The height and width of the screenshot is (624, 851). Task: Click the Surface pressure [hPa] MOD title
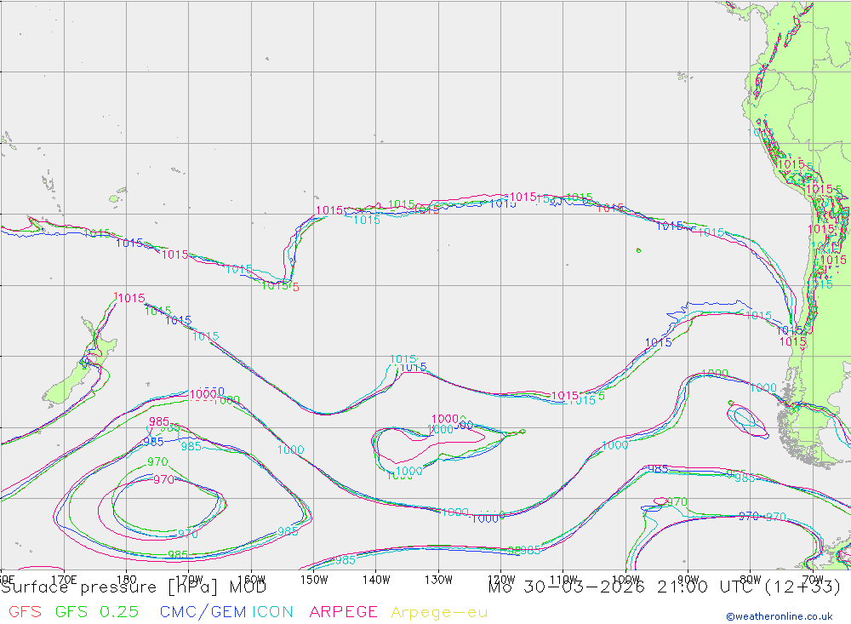[x=134, y=587]
